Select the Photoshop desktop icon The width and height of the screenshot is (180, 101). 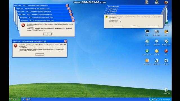[x=157, y=61]
